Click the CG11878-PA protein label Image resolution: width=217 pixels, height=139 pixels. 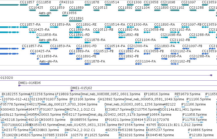point(95,61)
